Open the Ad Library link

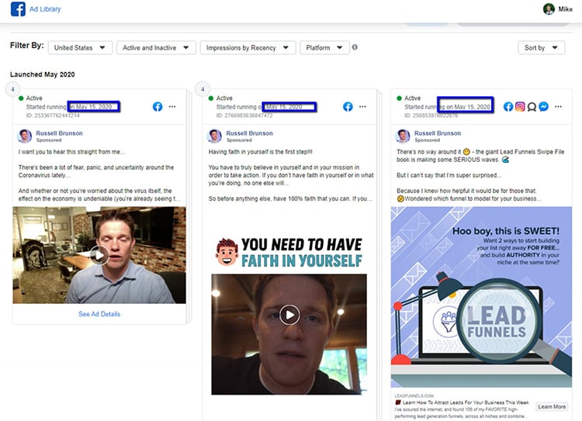click(x=45, y=9)
